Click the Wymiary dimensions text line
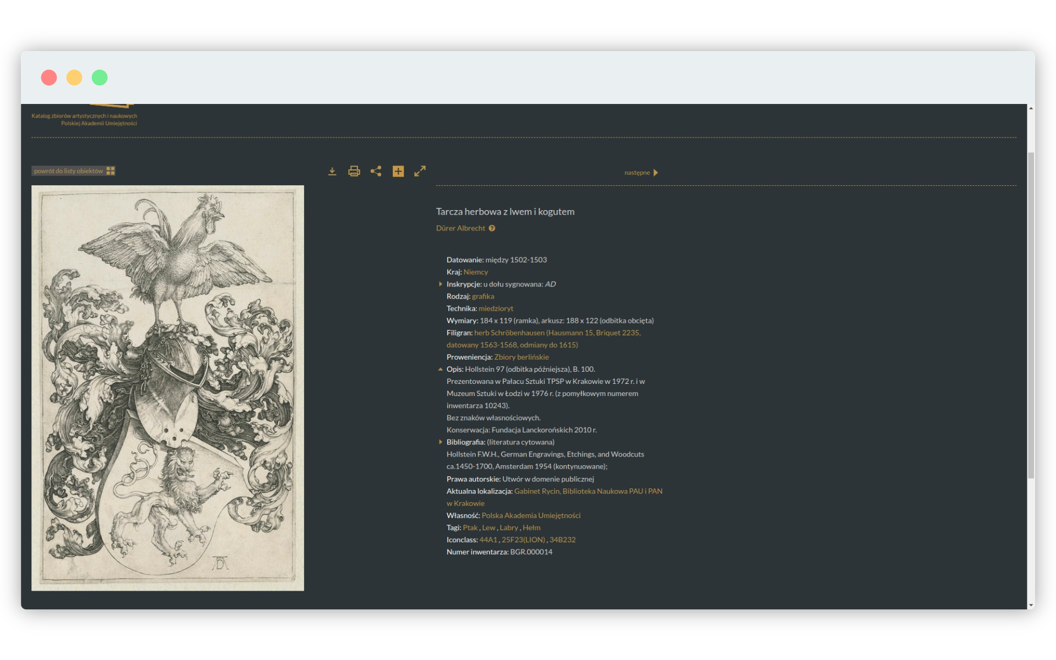The image size is (1056, 660). (550, 321)
